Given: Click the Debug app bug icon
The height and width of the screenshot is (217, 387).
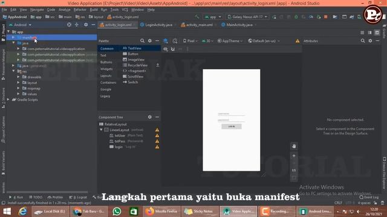Looking at the screenshot, I should [x=296, y=17].
